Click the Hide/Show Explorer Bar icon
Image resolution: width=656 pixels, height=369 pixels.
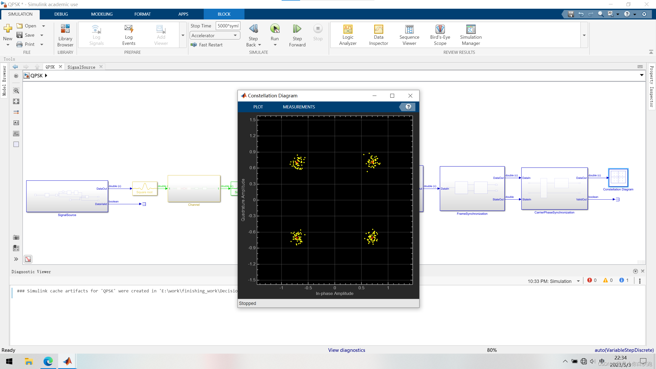[16, 76]
